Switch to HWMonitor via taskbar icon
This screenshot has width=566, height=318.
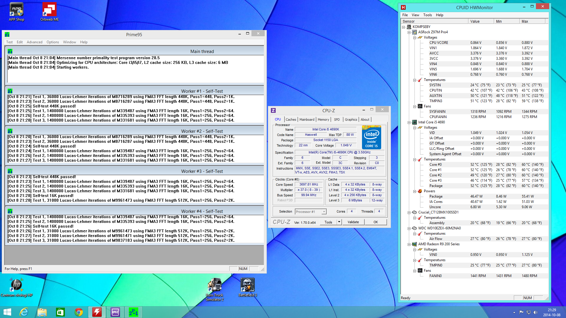97,312
